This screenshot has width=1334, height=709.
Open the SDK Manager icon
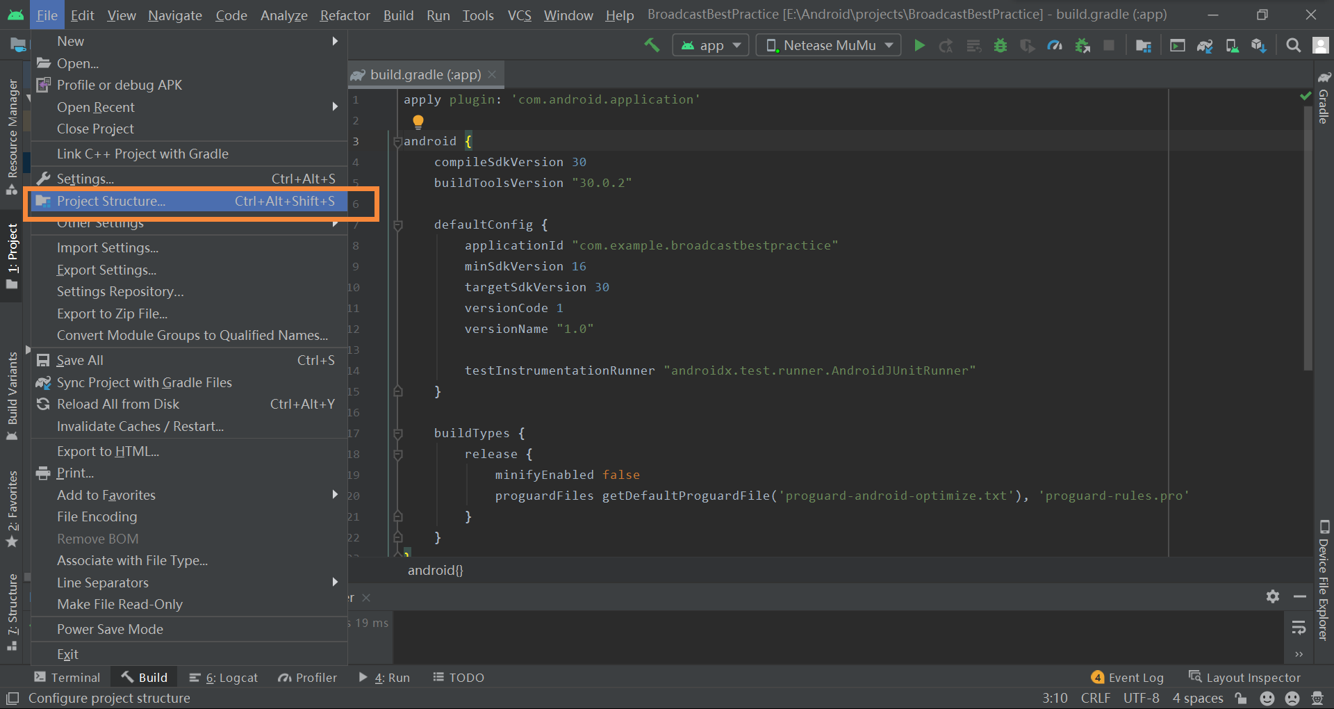point(1259,46)
